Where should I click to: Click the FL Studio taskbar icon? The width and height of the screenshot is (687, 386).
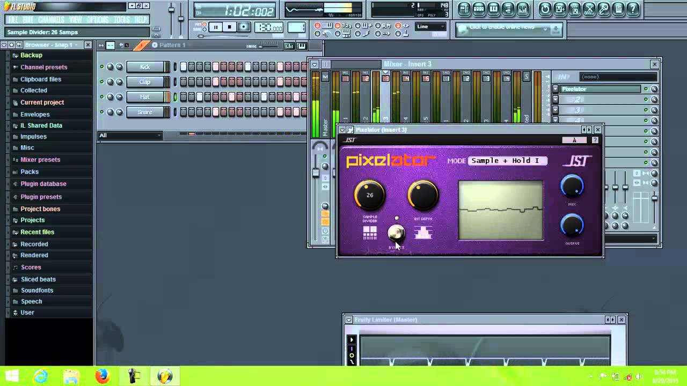(165, 376)
